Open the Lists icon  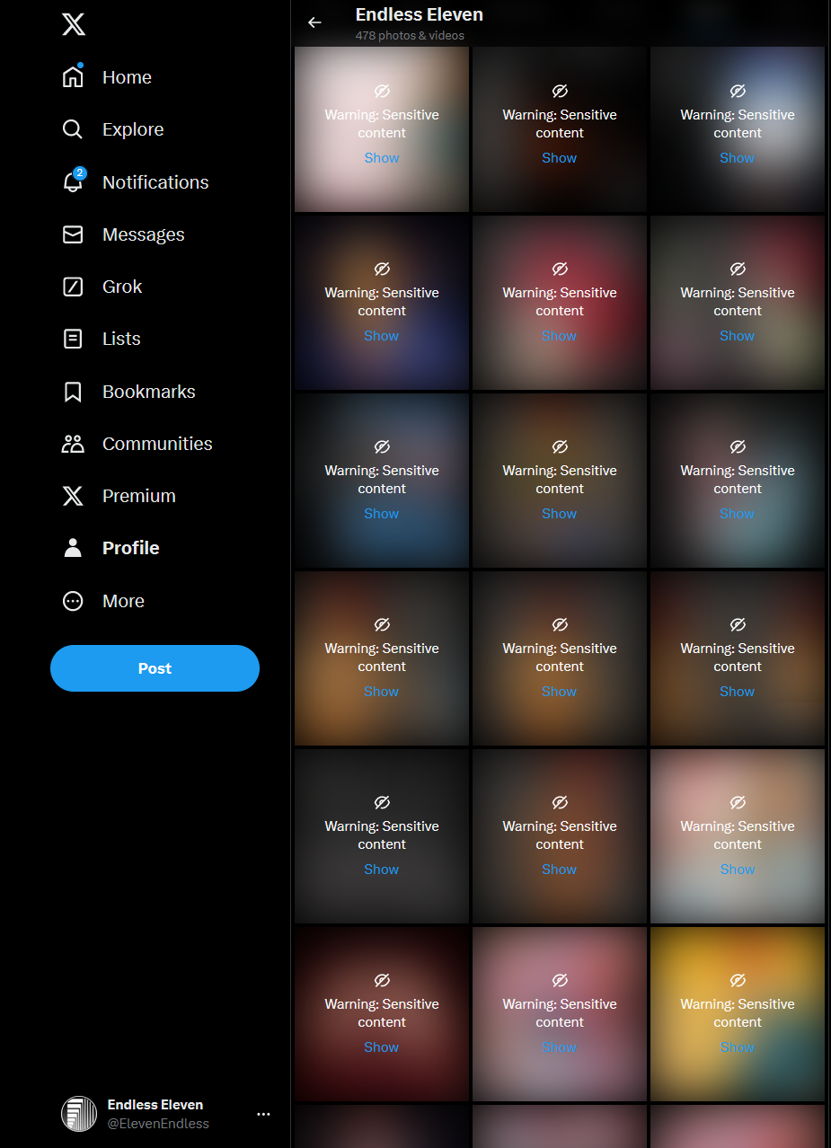tap(73, 339)
